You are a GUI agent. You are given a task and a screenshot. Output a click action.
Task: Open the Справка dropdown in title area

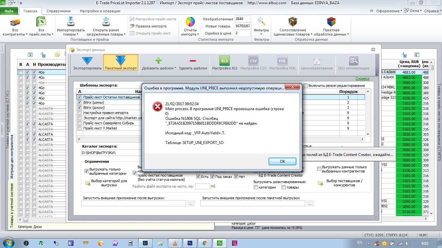[x=433, y=11]
